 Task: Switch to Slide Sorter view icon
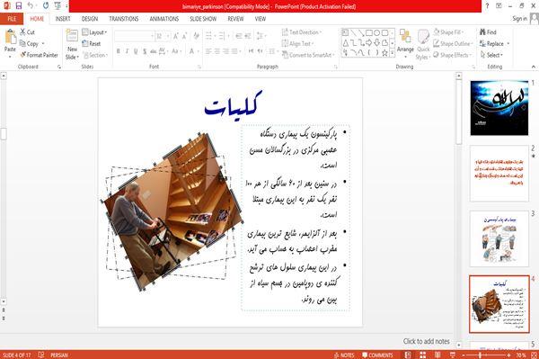coord(422,355)
